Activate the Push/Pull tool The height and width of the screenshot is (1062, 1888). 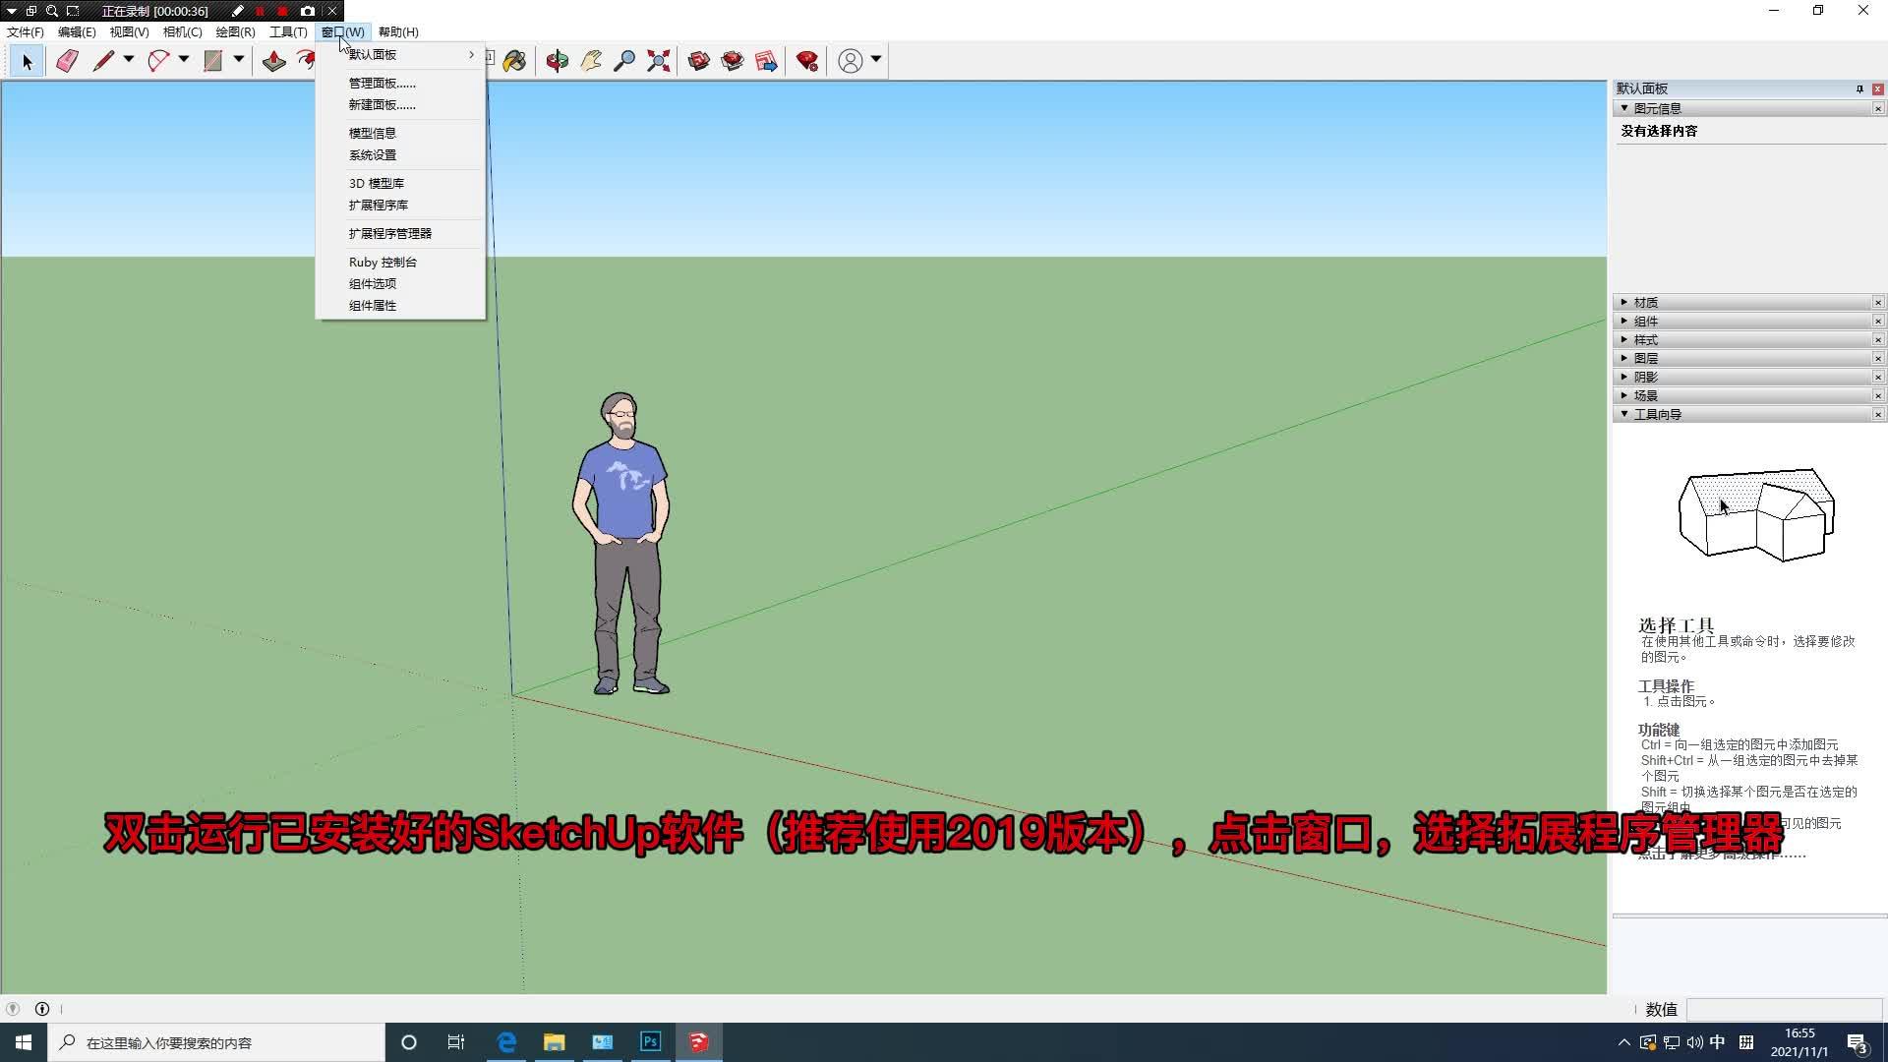[x=273, y=61]
